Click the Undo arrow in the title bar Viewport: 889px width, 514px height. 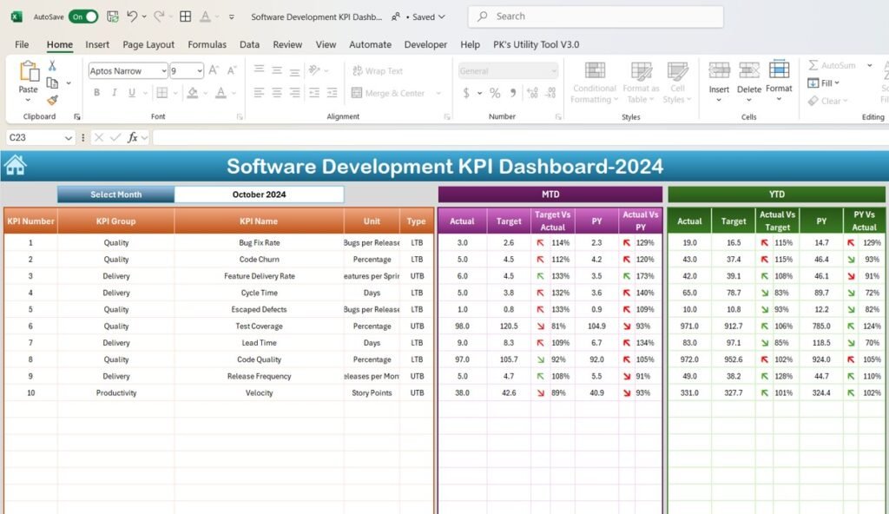coord(131,16)
